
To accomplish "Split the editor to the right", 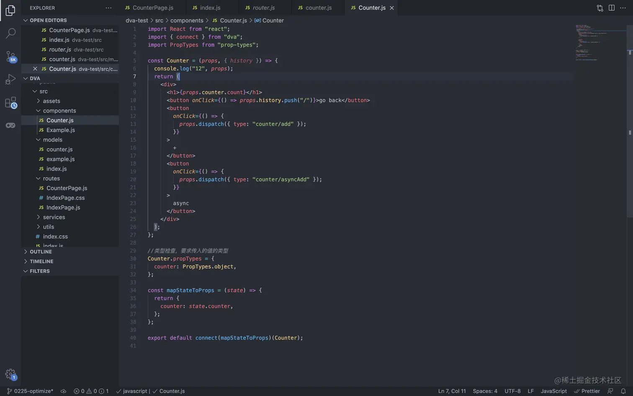I will [612, 8].
